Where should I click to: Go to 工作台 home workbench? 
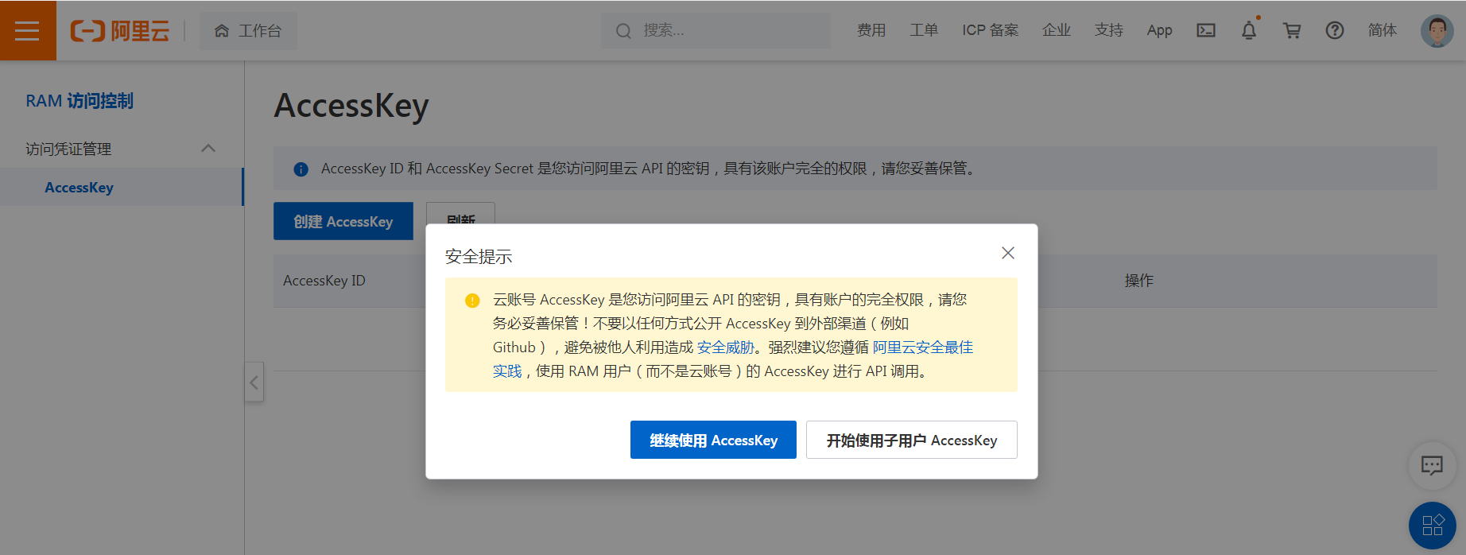coord(248,31)
